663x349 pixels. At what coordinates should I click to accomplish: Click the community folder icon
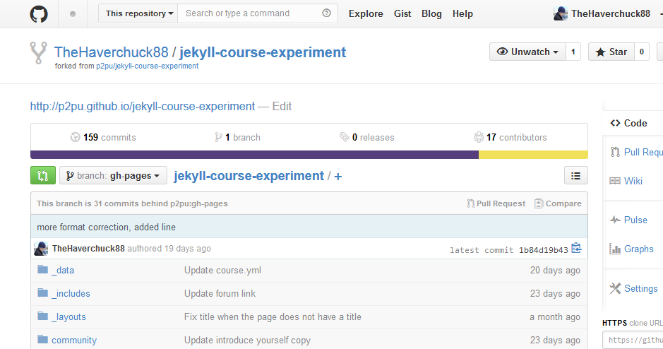42,339
